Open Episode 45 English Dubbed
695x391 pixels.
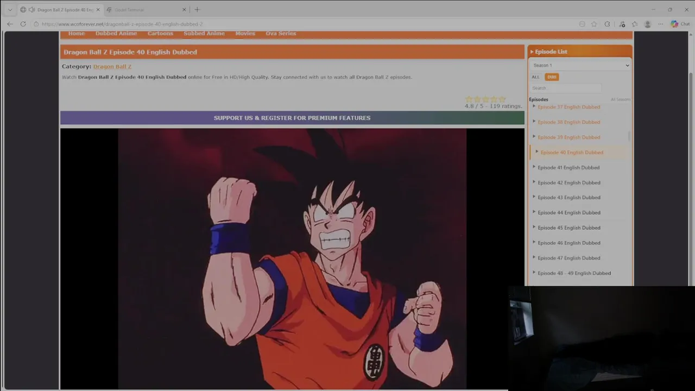568,228
